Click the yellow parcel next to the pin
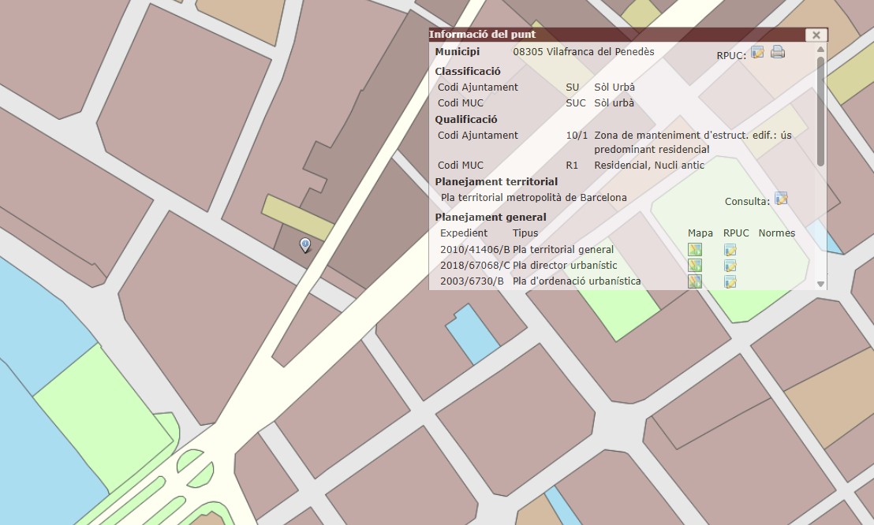The height and width of the screenshot is (525, 874). (297, 218)
